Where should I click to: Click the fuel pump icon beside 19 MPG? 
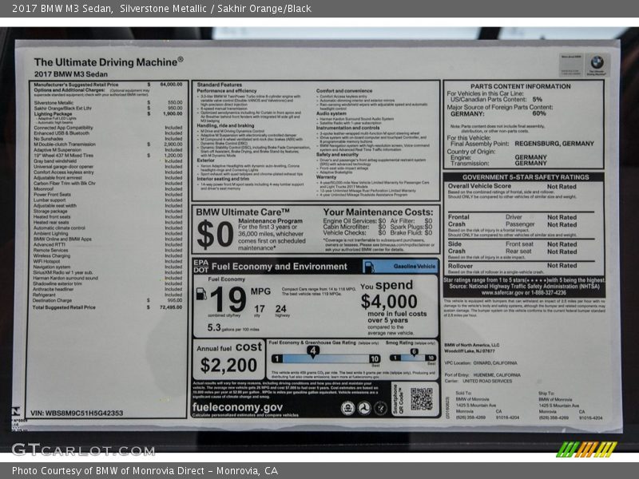201,294
